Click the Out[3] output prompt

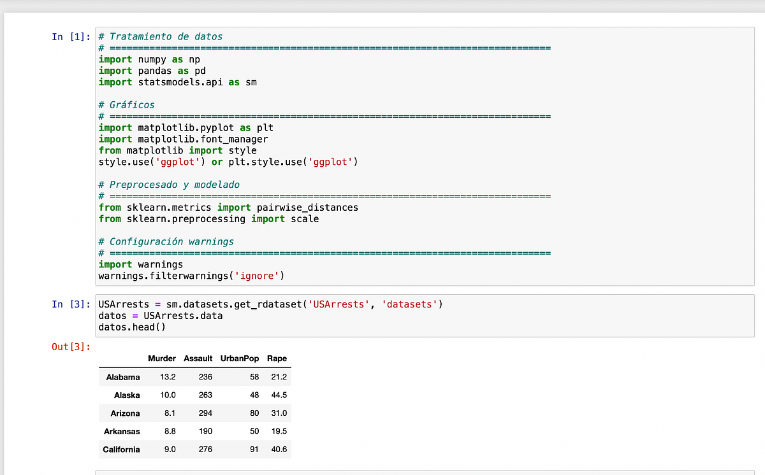pos(71,346)
